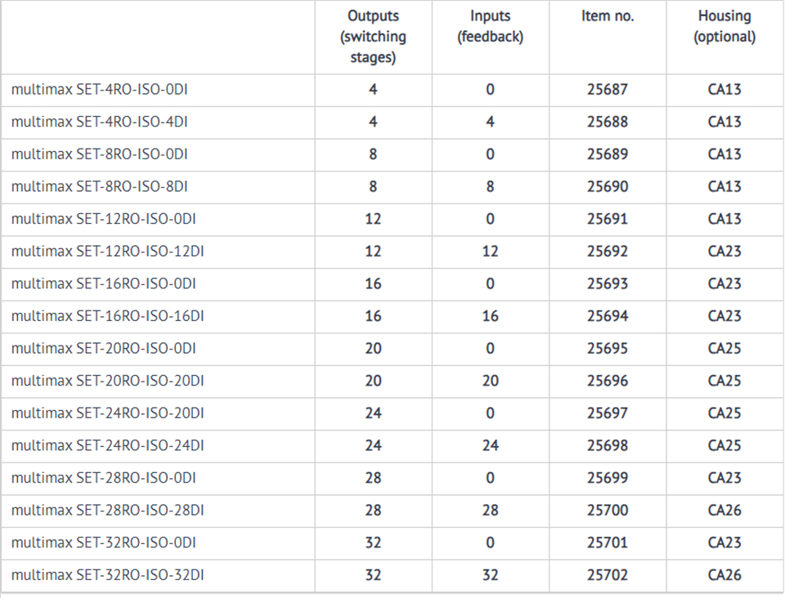The width and height of the screenshot is (785, 598).
Task: Click item number 25699
Action: [607, 478]
